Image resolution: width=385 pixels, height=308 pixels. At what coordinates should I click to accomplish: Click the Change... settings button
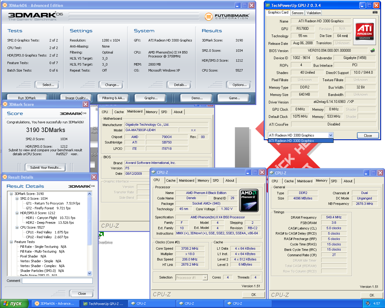112,85
